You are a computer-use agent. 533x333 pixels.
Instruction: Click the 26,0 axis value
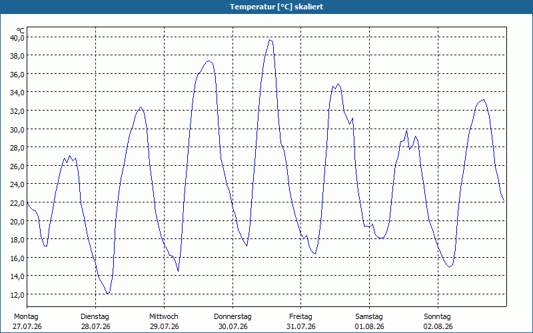(x=17, y=166)
